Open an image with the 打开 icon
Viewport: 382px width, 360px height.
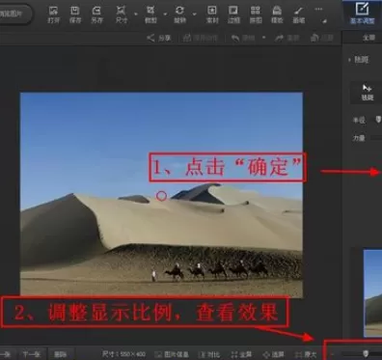53,14
